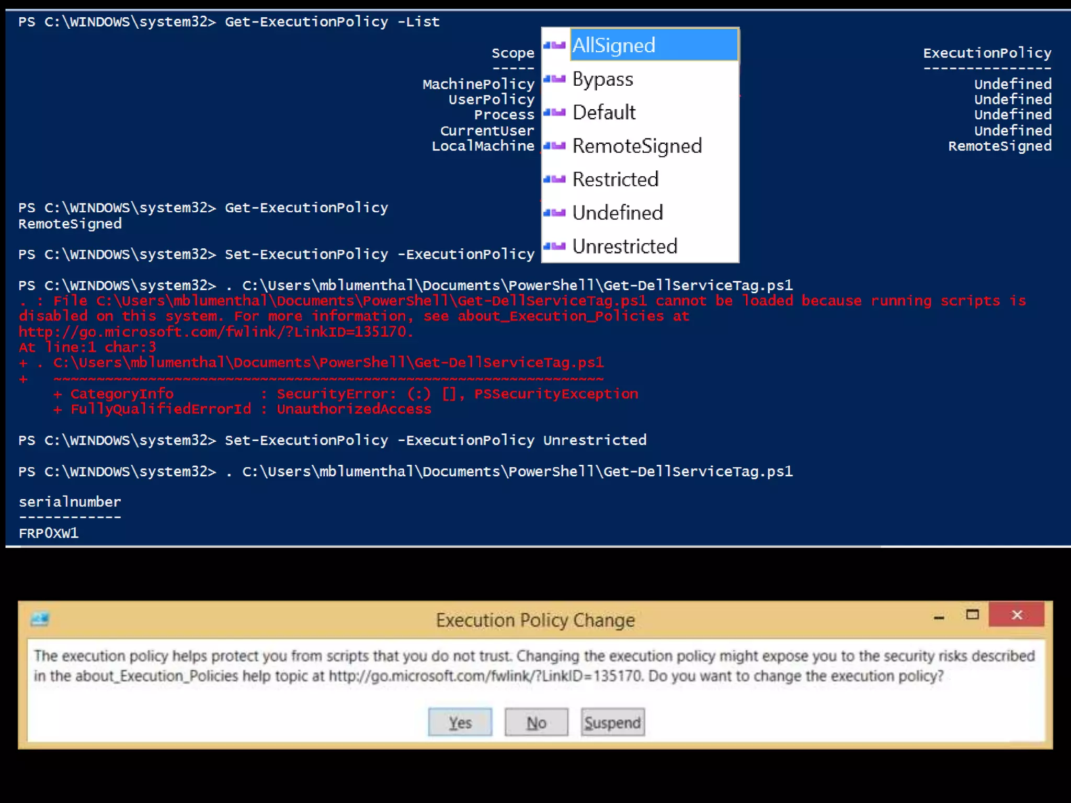Click the enum icon beside RemoteSigned
This screenshot has width=1071, height=803.
(x=555, y=146)
